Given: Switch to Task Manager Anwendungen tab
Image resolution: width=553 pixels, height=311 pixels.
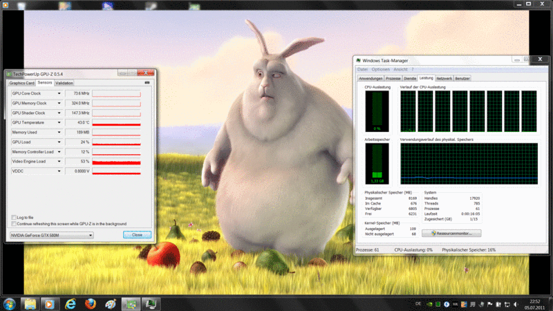Looking at the screenshot, I should [371, 79].
